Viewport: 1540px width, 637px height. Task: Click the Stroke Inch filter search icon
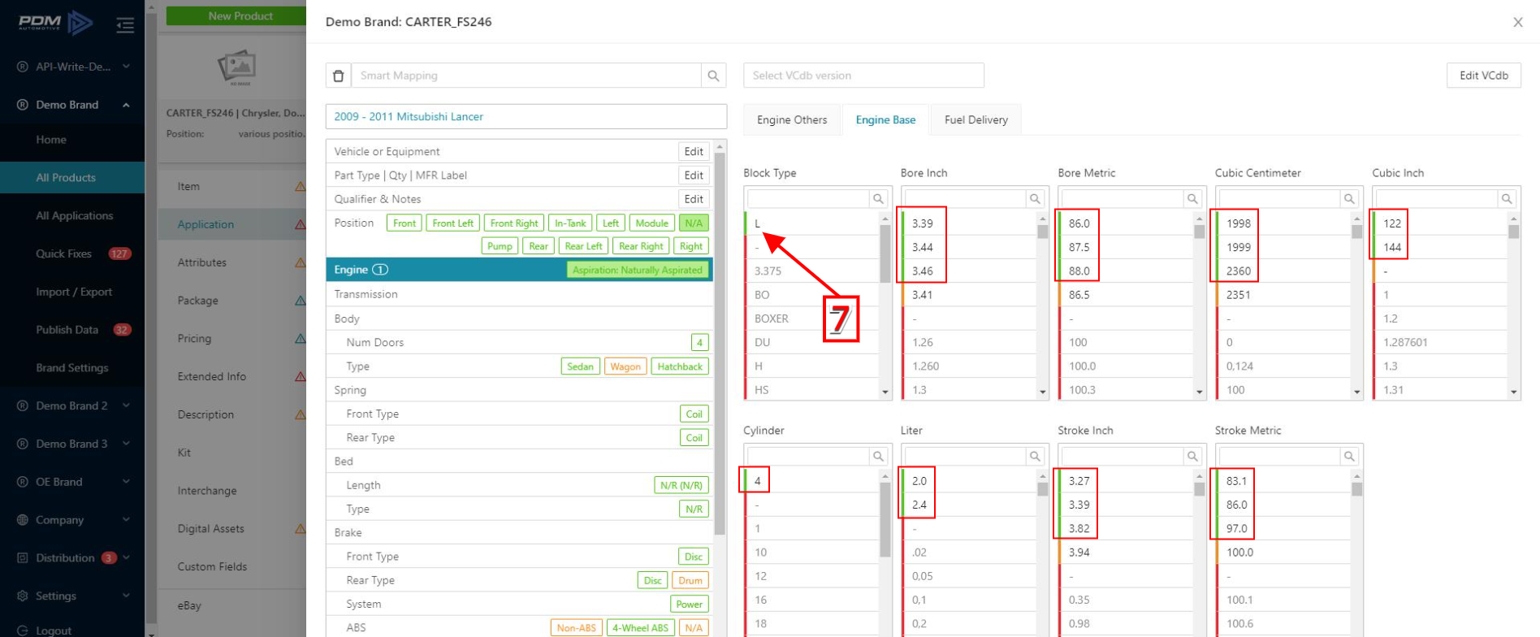tap(1192, 457)
